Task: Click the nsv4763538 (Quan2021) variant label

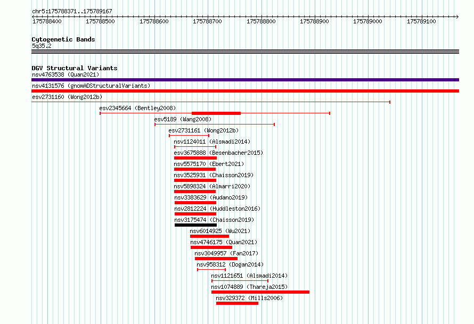Action: 66,74
